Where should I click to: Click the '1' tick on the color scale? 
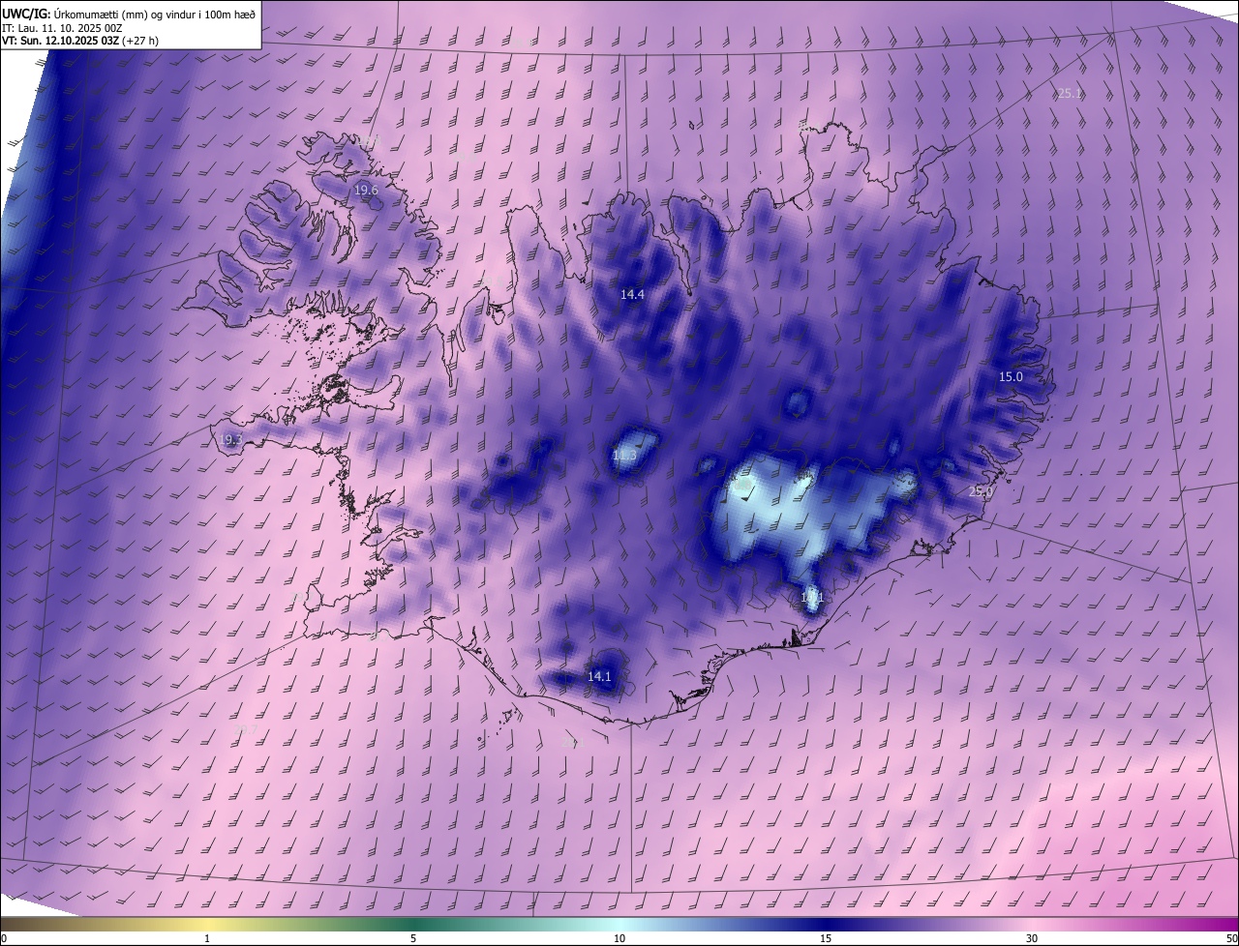pyautogui.click(x=207, y=938)
